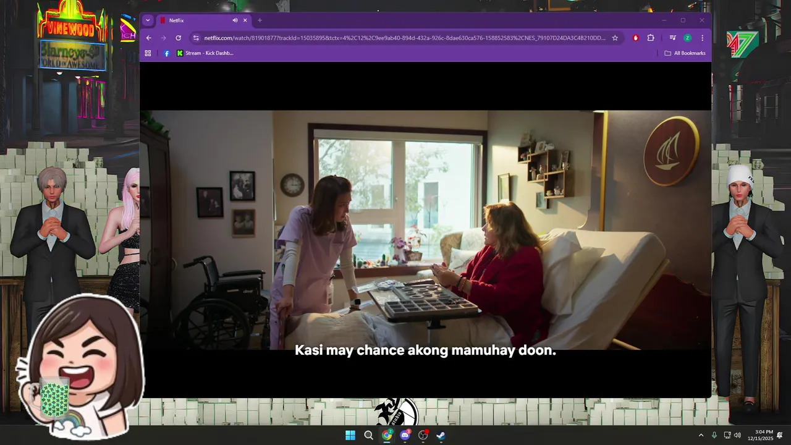Viewport: 791px width, 445px height.
Task: Bookmark this page with the star icon
Action: tap(615, 38)
